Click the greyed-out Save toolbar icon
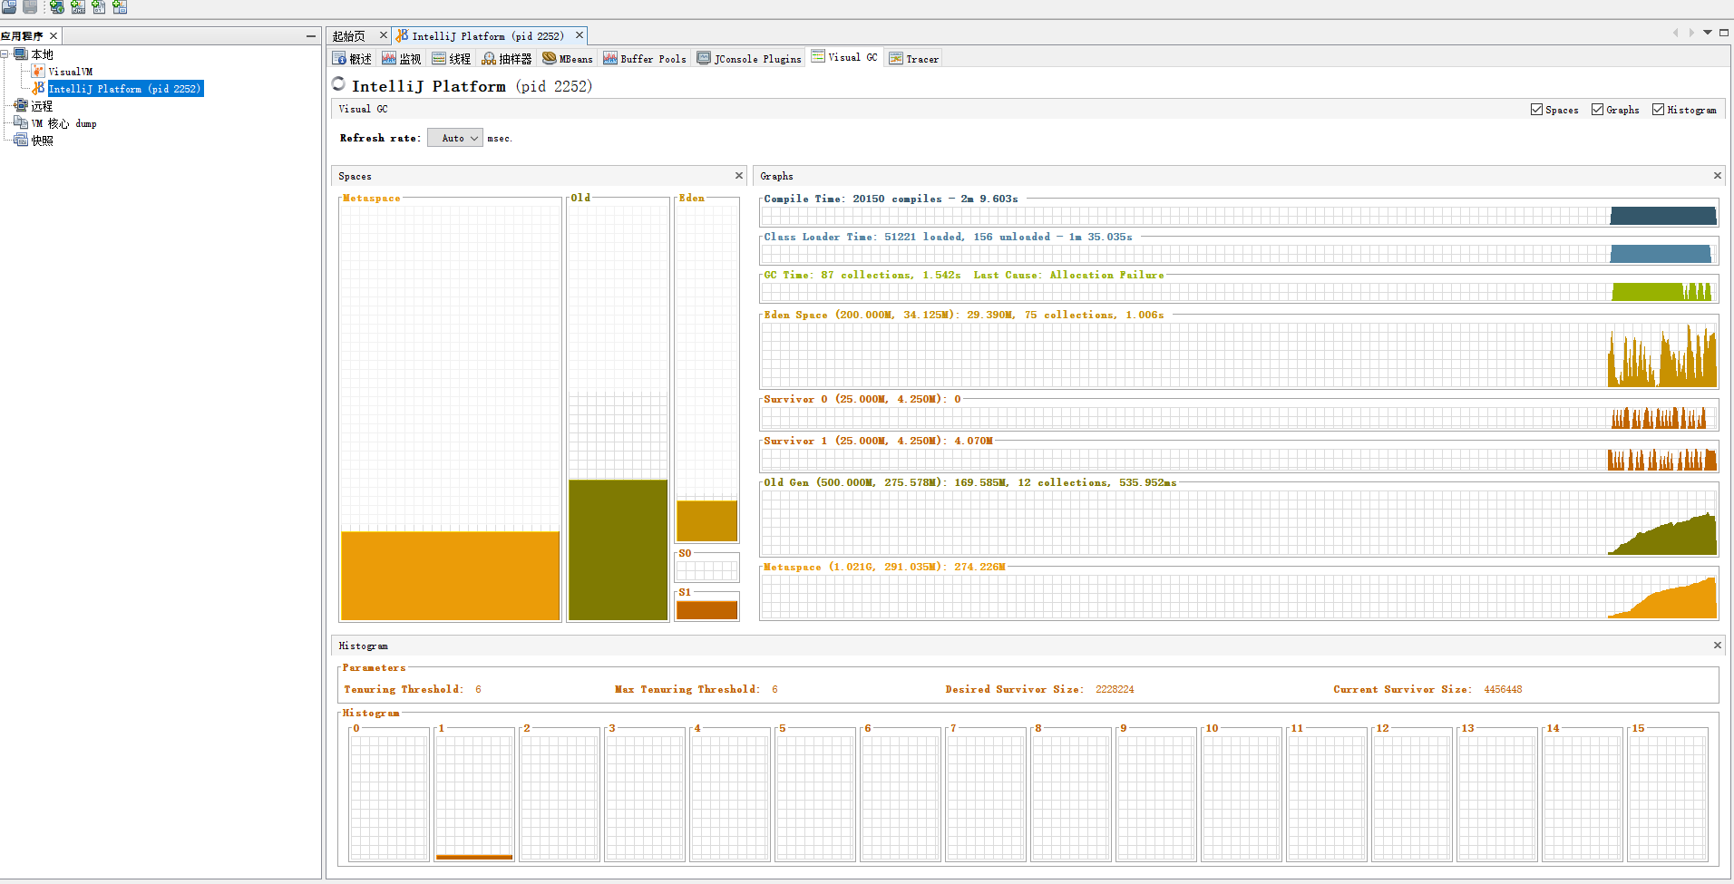Screen dimensions: 1734x884 (x=30, y=6)
